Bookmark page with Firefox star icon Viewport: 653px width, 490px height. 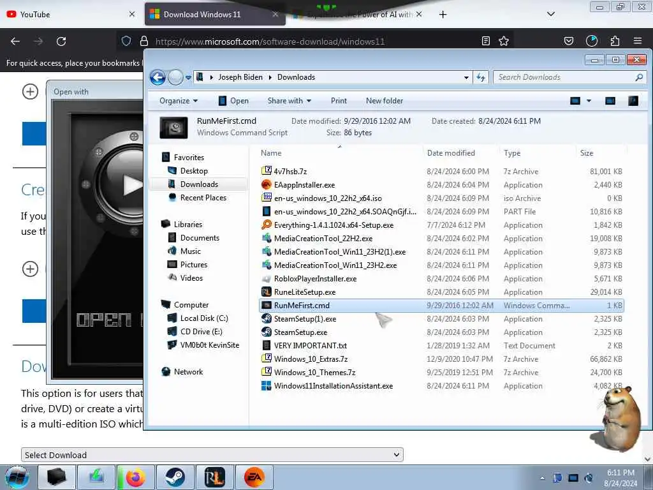coord(504,41)
